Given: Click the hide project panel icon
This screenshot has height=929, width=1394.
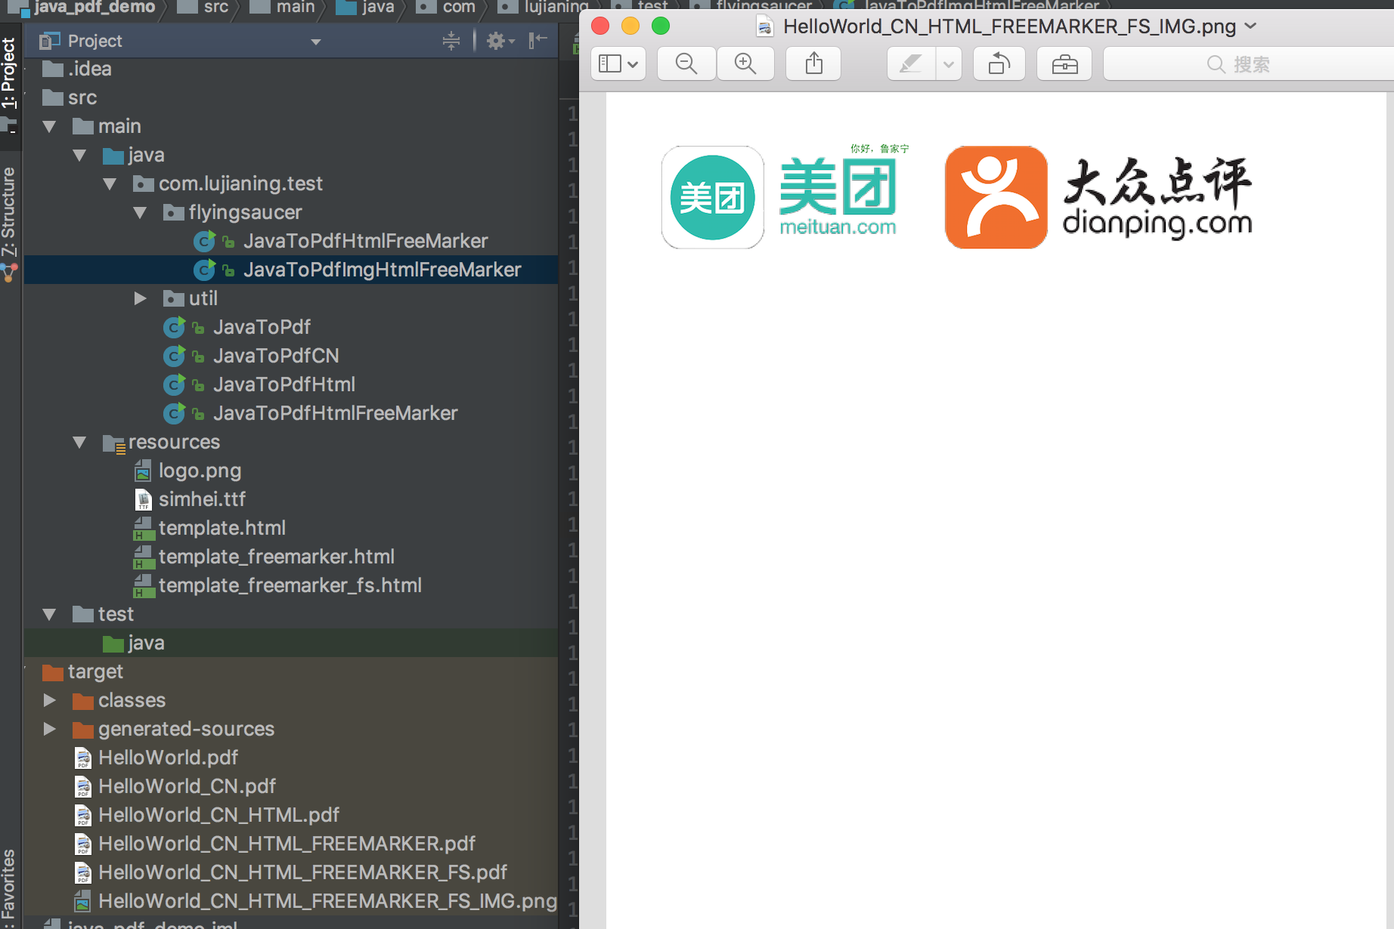Looking at the screenshot, I should [x=537, y=41].
